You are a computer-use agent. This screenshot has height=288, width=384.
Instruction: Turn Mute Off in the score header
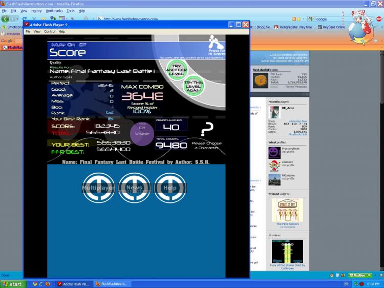[x=82, y=45]
